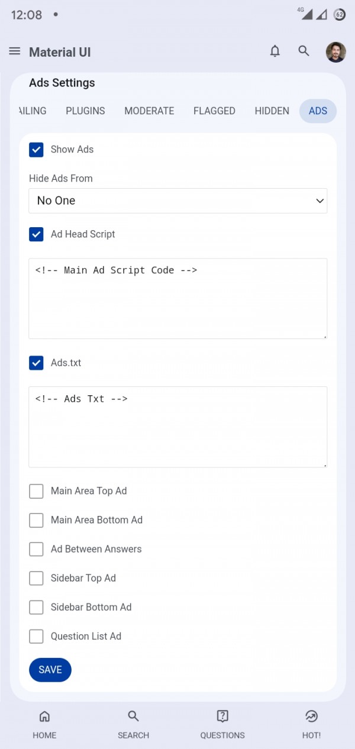This screenshot has height=749, width=355.
Task: Click the Ads Txt textarea
Action: [177, 427]
